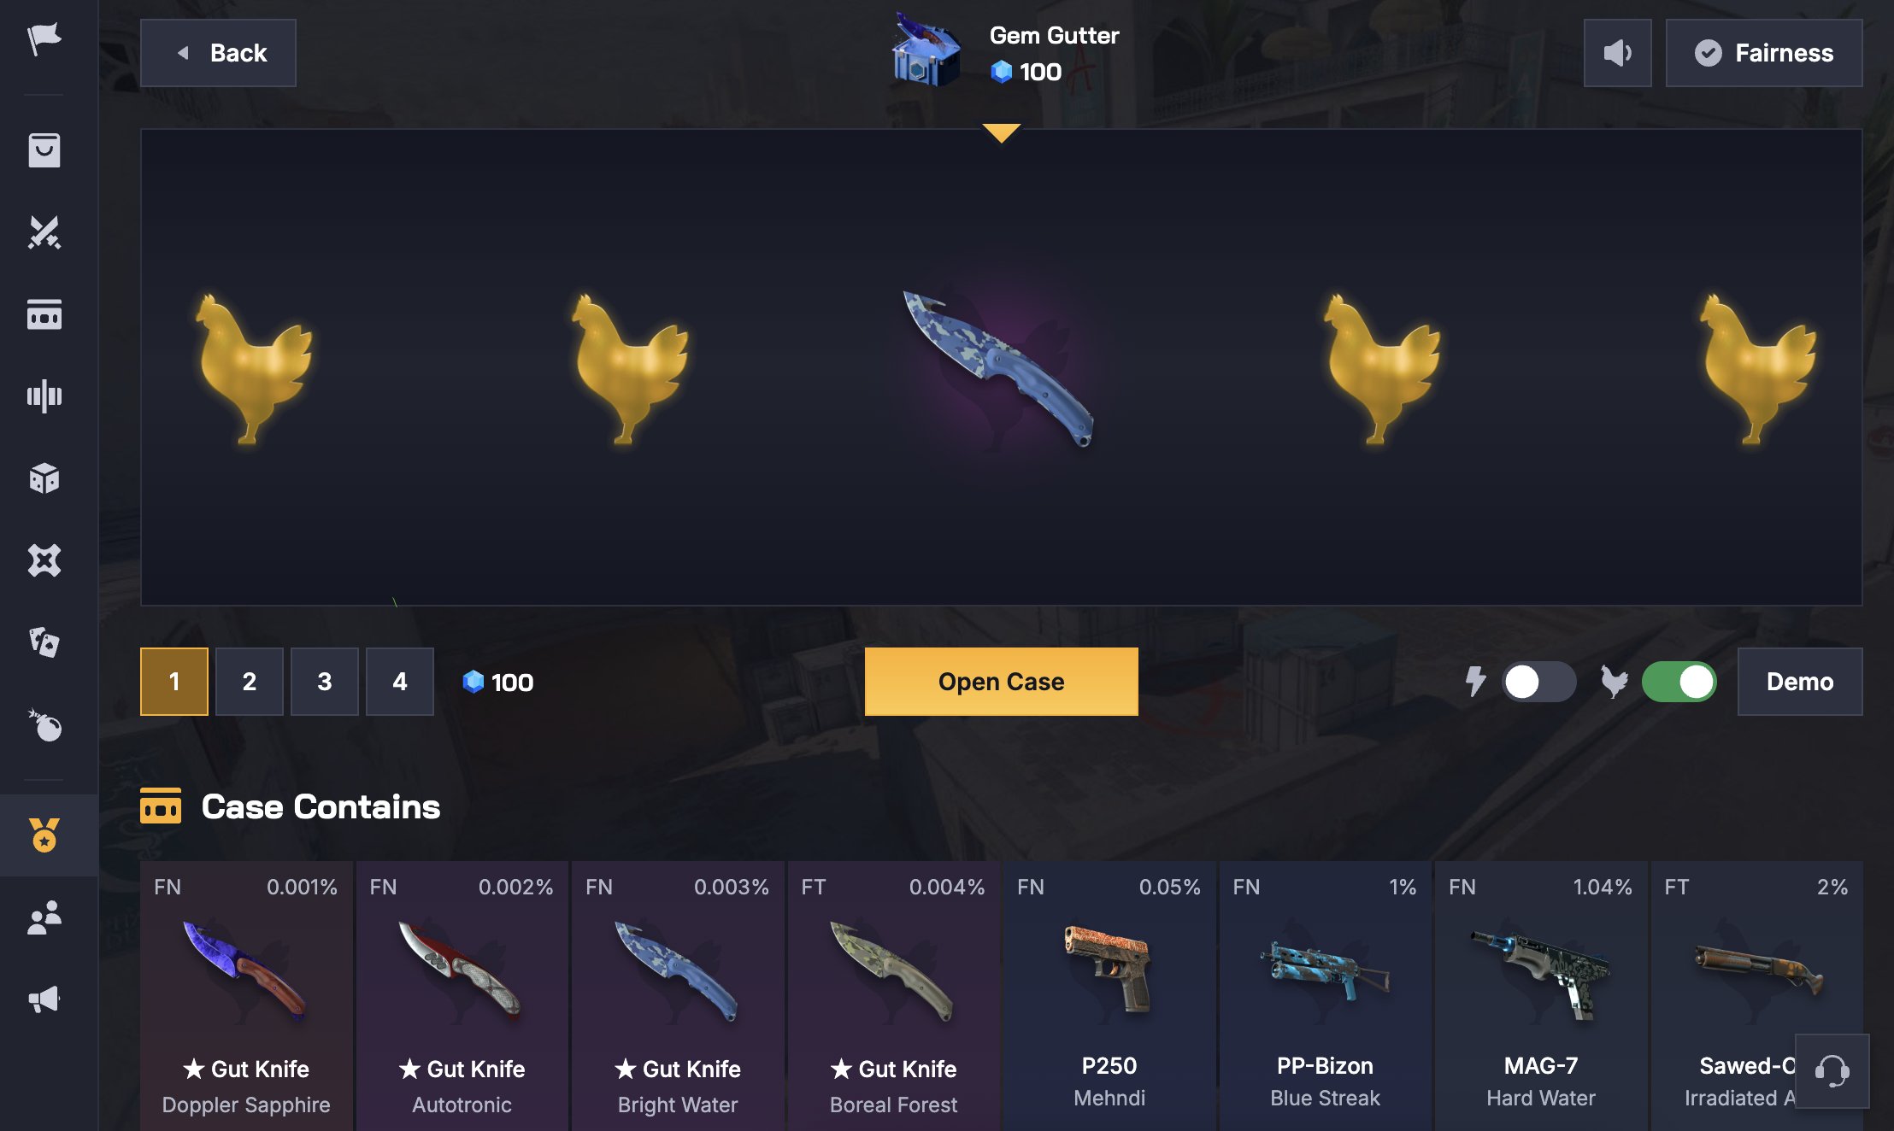Select the crossed swords battles icon

44,232
